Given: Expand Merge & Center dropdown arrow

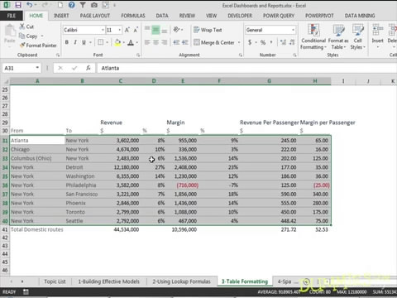Looking at the screenshot, I should click(x=239, y=42).
